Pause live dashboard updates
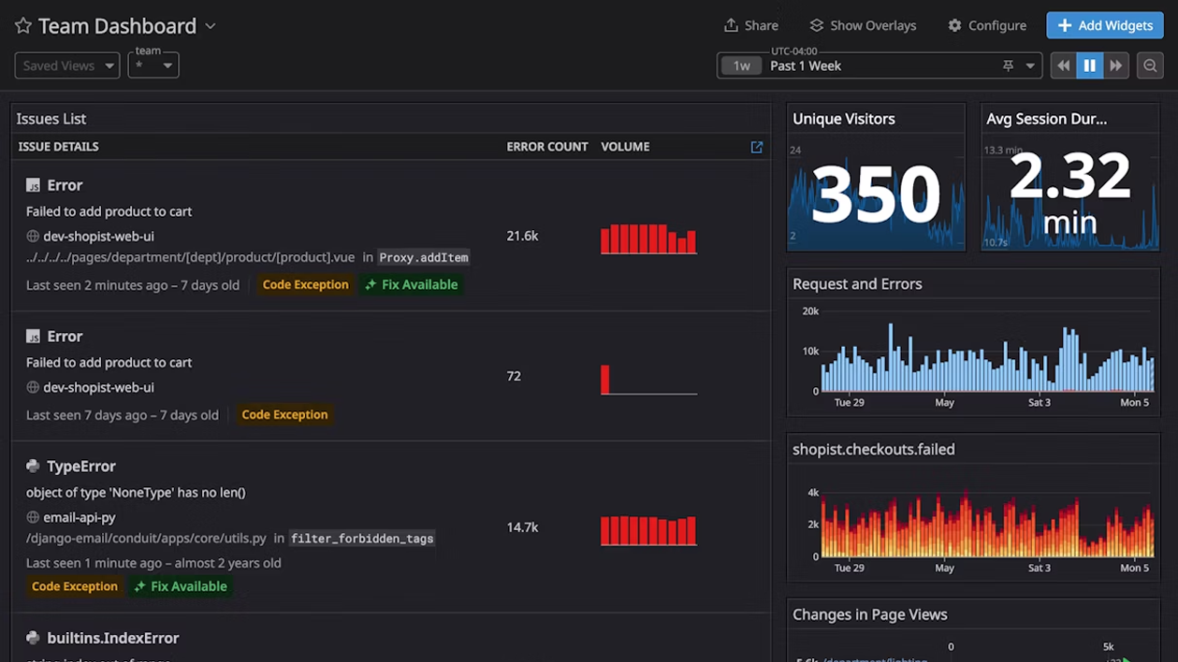Viewport: 1178px width, 662px height. click(1089, 65)
